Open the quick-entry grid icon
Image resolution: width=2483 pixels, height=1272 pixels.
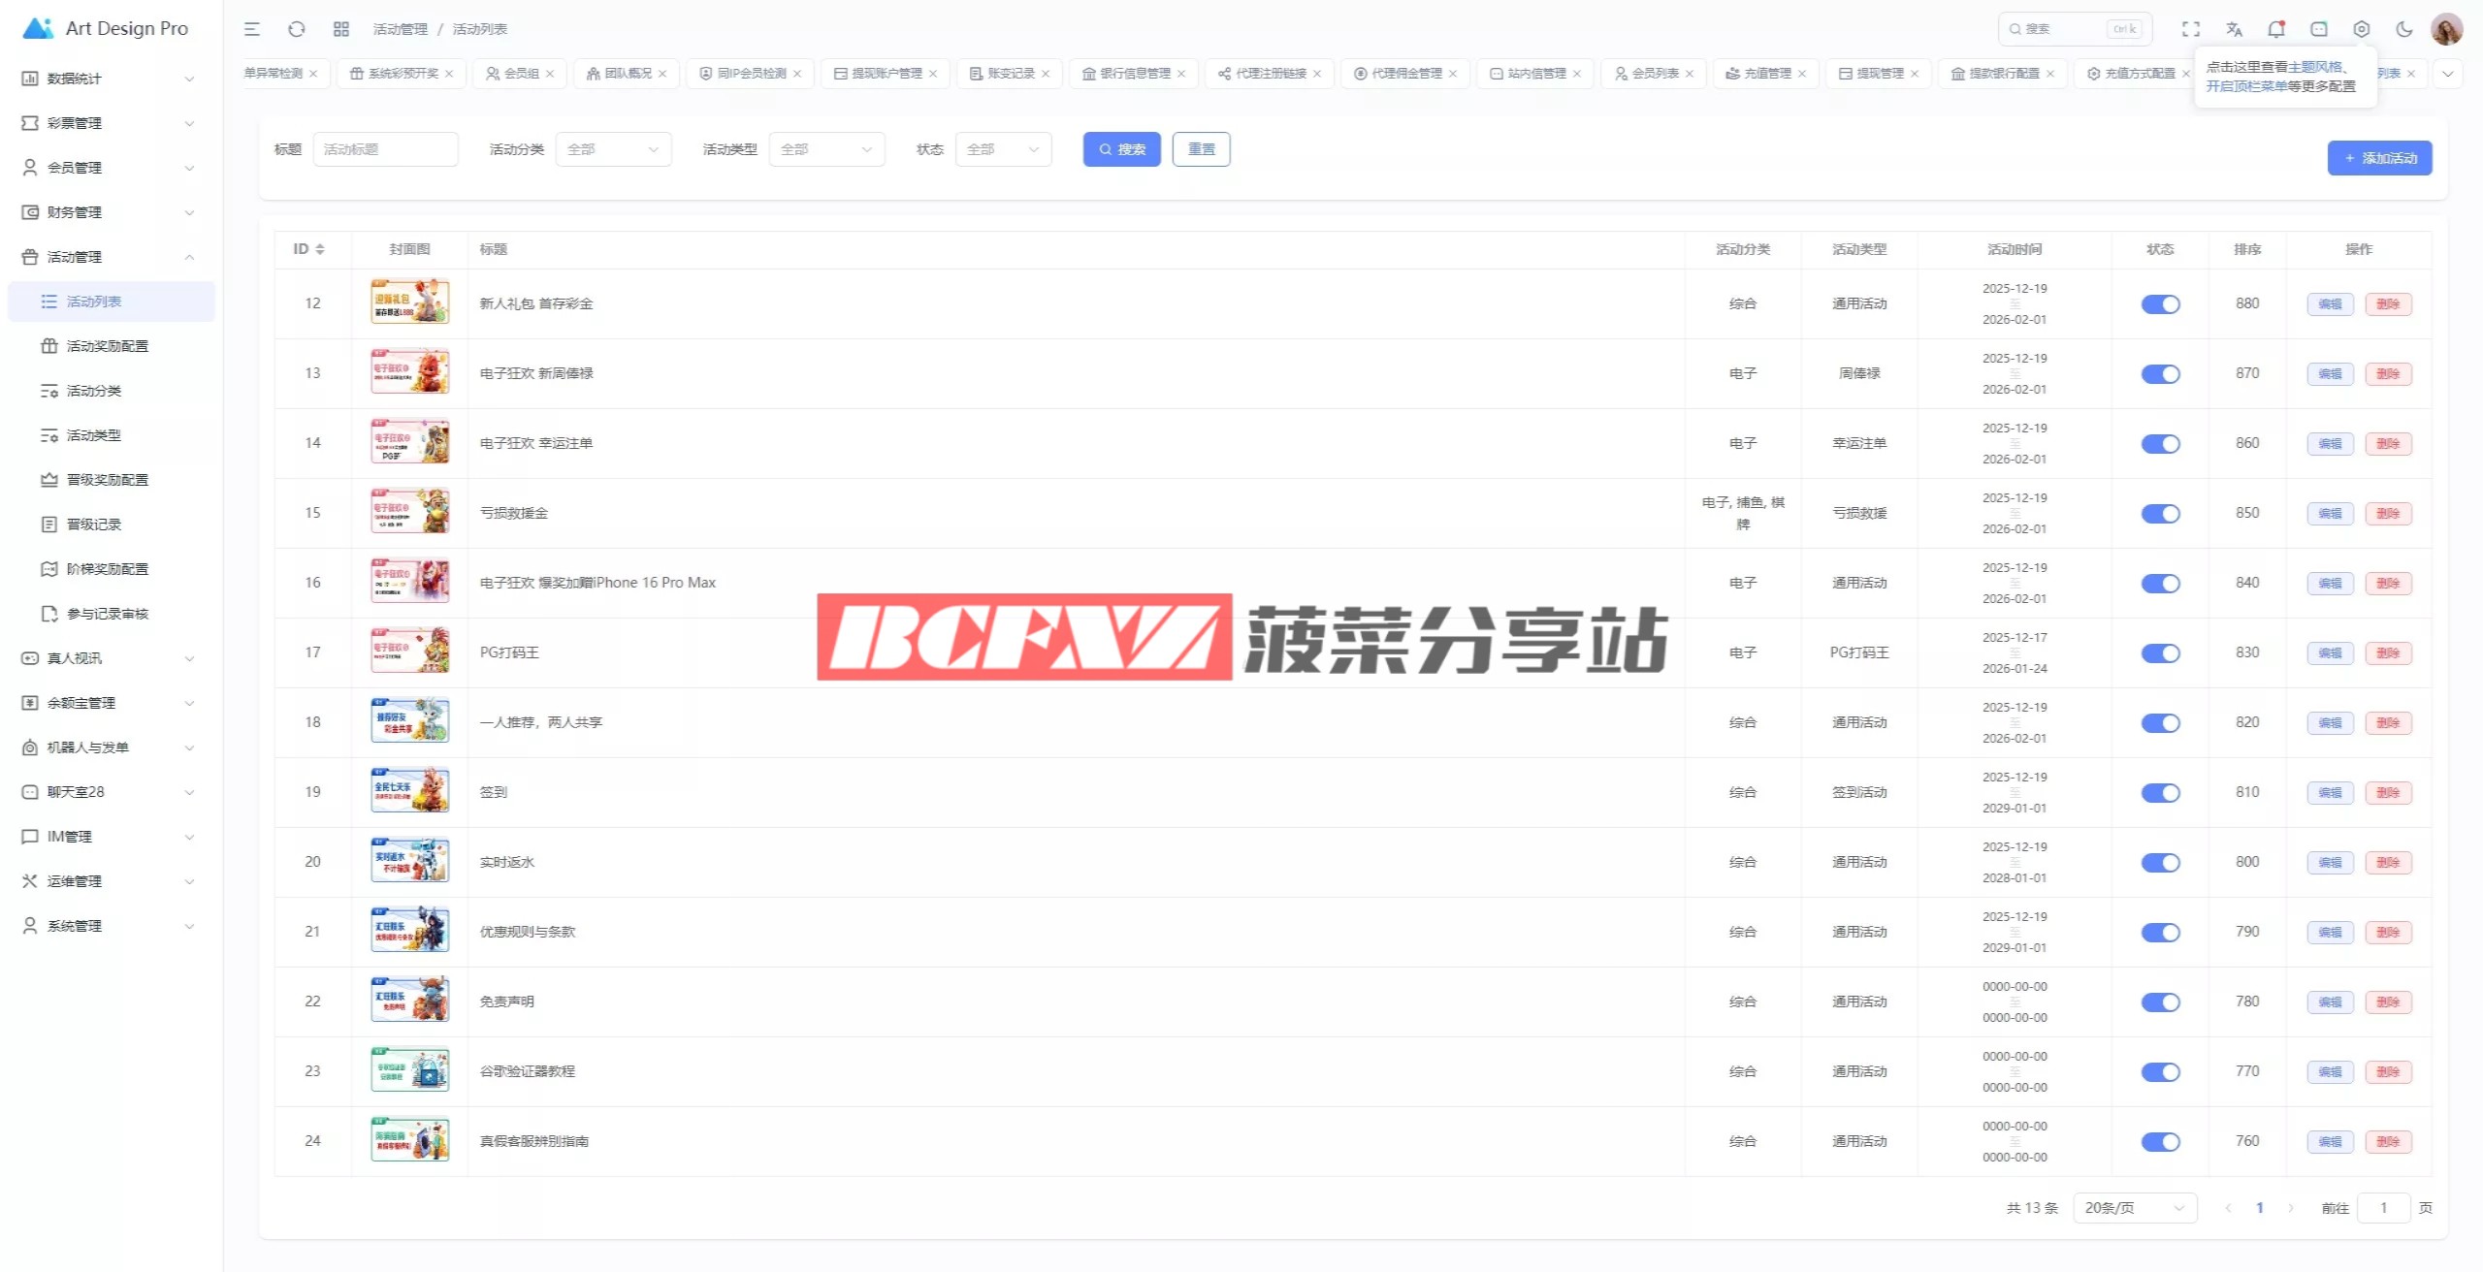click(x=340, y=29)
